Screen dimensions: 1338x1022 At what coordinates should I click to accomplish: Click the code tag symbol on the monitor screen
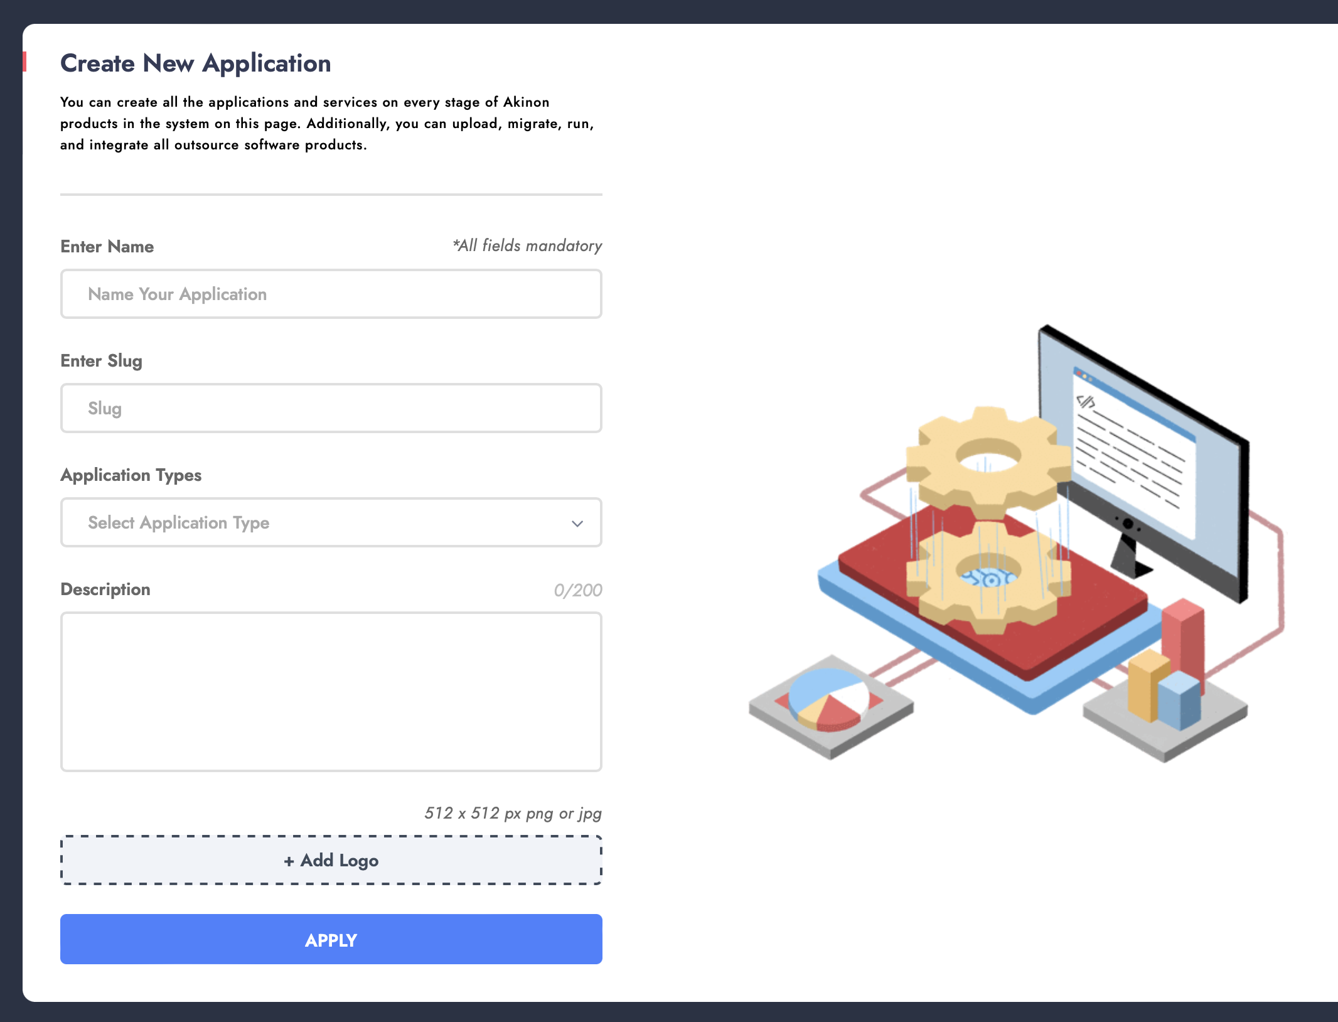click(1085, 401)
